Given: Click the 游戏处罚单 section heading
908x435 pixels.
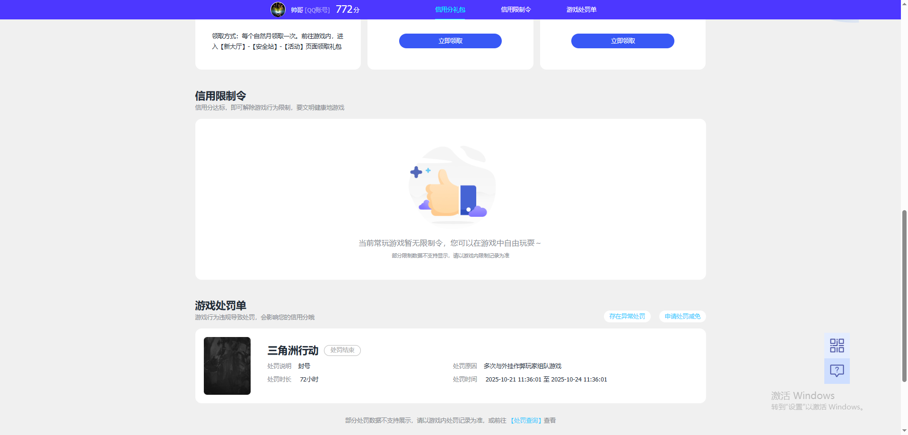Looking at the screenshot, I should [220, 306].
